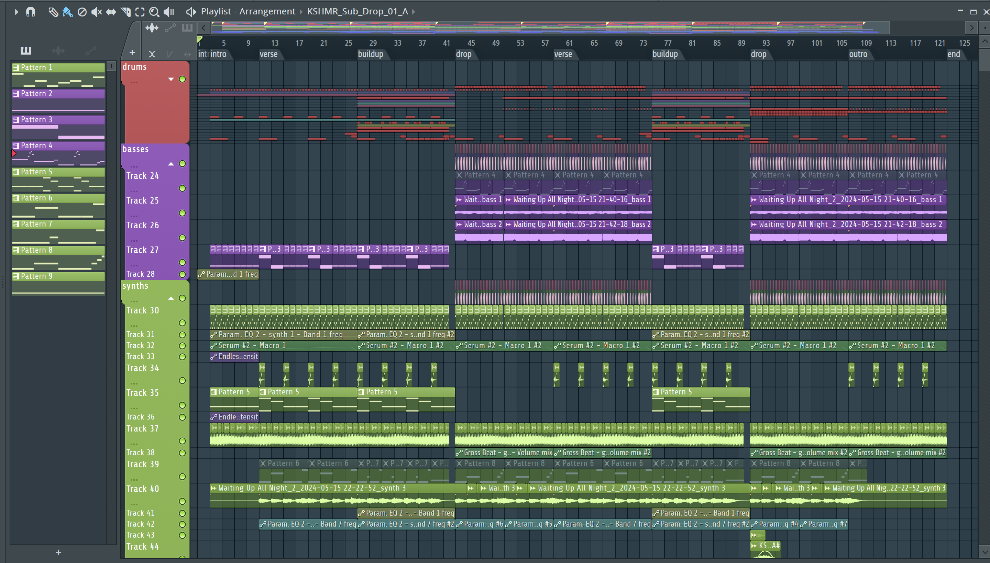The height and width of the screenshot is (563, 990).
Task: Select the Delete tool
Action: [x=82, y=12]
